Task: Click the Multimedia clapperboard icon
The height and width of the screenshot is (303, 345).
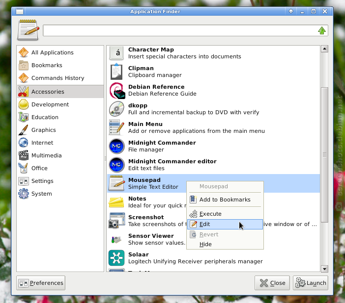Action: (x=24, y=155)
